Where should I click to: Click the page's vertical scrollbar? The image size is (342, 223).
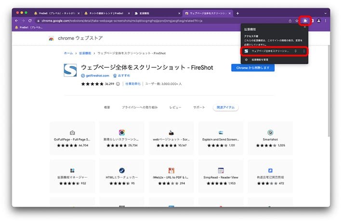tap(329, 91)
